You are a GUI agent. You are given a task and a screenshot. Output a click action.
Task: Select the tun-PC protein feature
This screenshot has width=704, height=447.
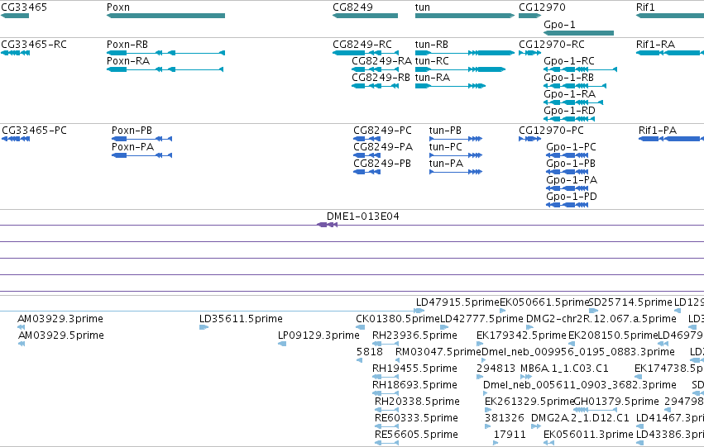pyautogui.click(x=456, y=155)
